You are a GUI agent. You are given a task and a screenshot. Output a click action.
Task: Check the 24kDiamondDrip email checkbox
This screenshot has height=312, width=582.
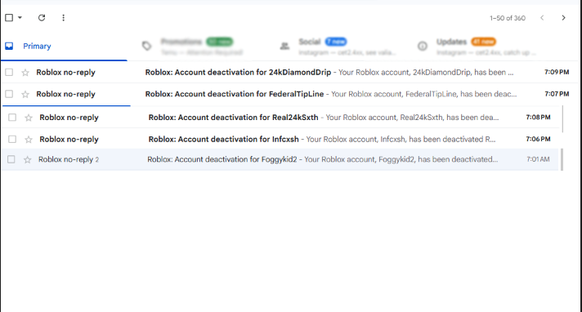click(x=9, y=72)
